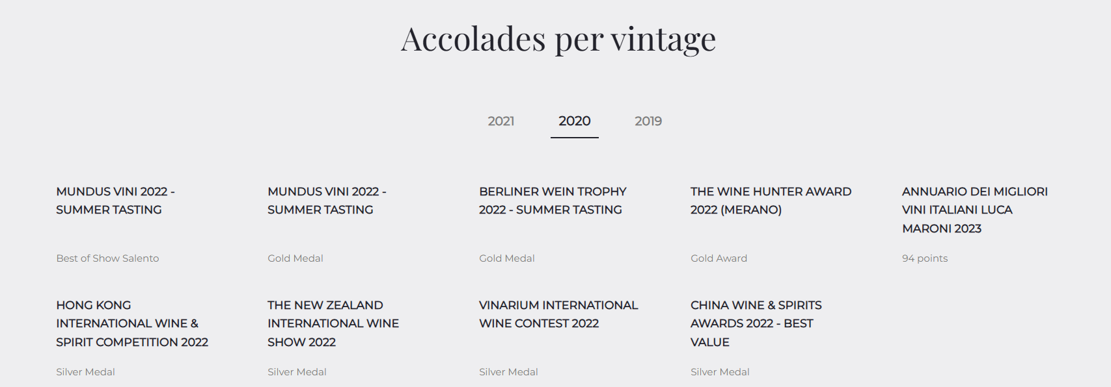Click Silver Medal under Vinarium contest

point(508,372)
